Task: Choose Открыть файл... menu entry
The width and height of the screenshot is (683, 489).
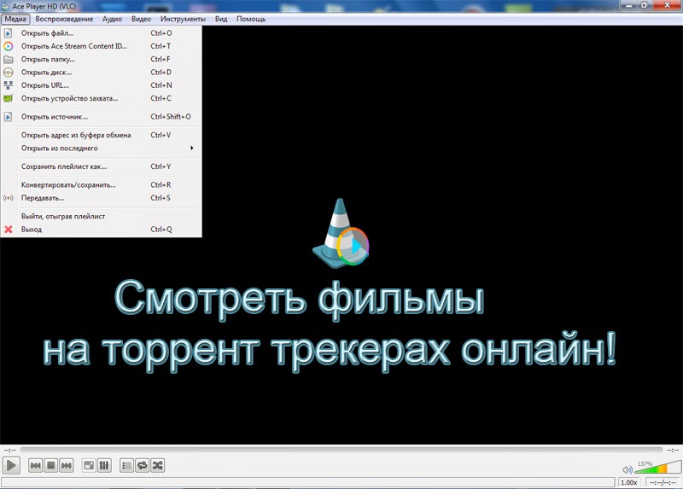Action: [x=101, y=33]
